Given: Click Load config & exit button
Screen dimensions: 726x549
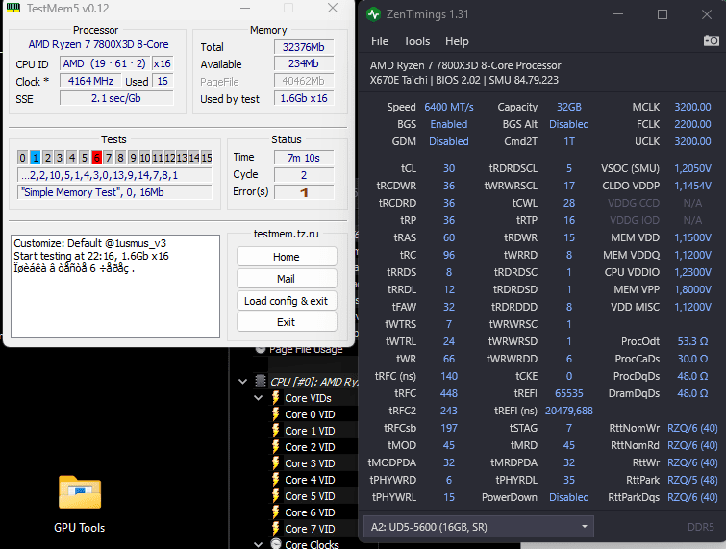Looking at the screenshot, I should pyautogui.click(x=287, y=301).
